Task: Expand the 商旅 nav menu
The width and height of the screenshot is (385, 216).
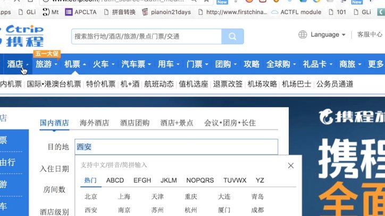Action: click(x=350, y=64)
